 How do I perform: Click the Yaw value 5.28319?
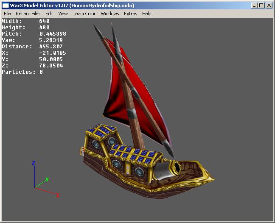point(51,40)
